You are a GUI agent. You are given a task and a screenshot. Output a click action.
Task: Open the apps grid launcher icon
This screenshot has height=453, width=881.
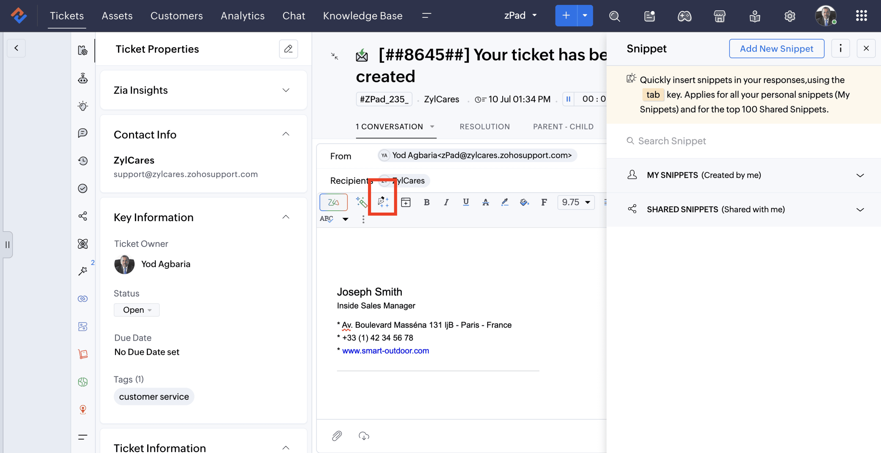pos(861,16)
